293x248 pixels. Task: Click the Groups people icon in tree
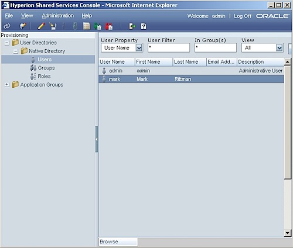point(33,68)
